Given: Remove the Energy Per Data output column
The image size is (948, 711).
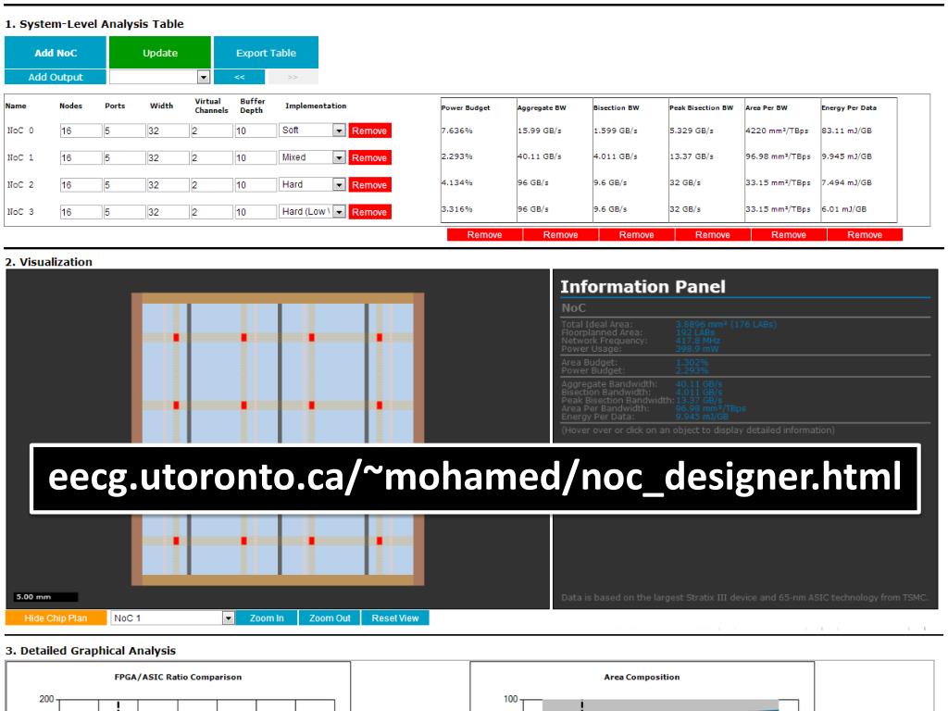Looking at the screenshot, I should 865,234.
